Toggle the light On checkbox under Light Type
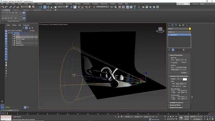Image resolution: width=215 pixels, height=121 pixels. (x=171, y=60)
